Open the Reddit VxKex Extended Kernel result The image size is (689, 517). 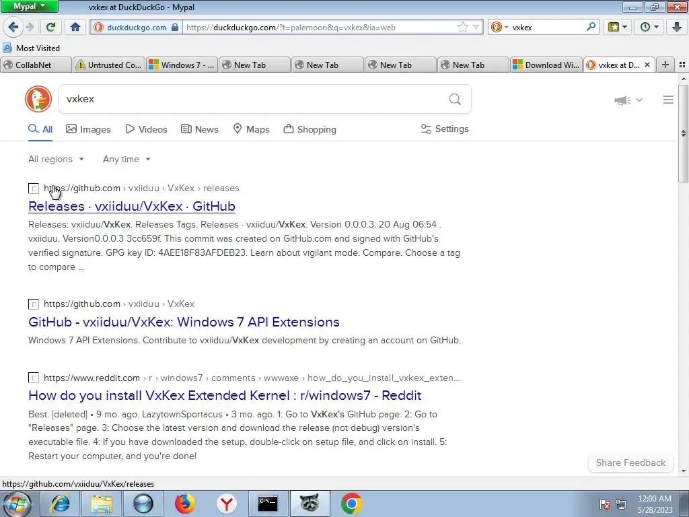(x=225, y=395)
